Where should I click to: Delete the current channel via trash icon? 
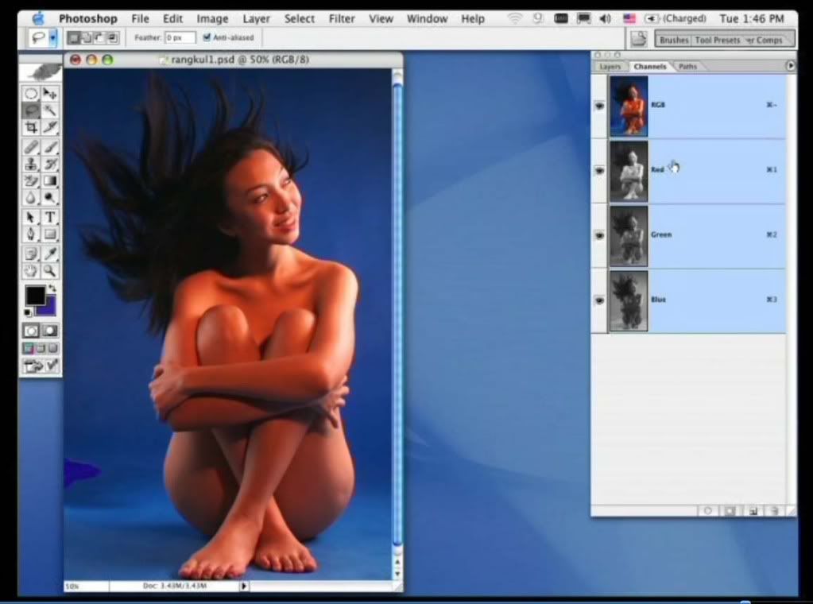point(773,511)
